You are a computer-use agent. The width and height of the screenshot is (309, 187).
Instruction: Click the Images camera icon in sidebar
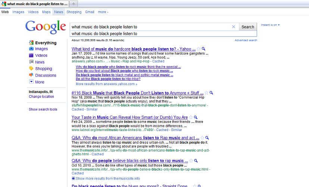[31, 49]
